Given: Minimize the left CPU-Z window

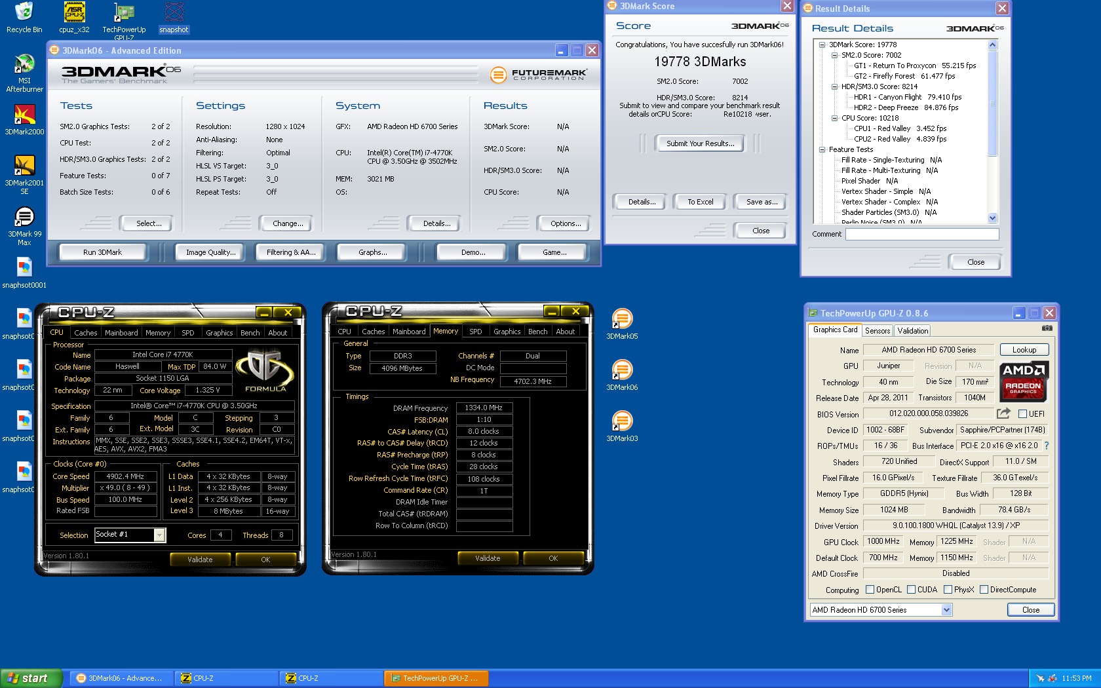Looking at the screenshot, I should 264,313.
